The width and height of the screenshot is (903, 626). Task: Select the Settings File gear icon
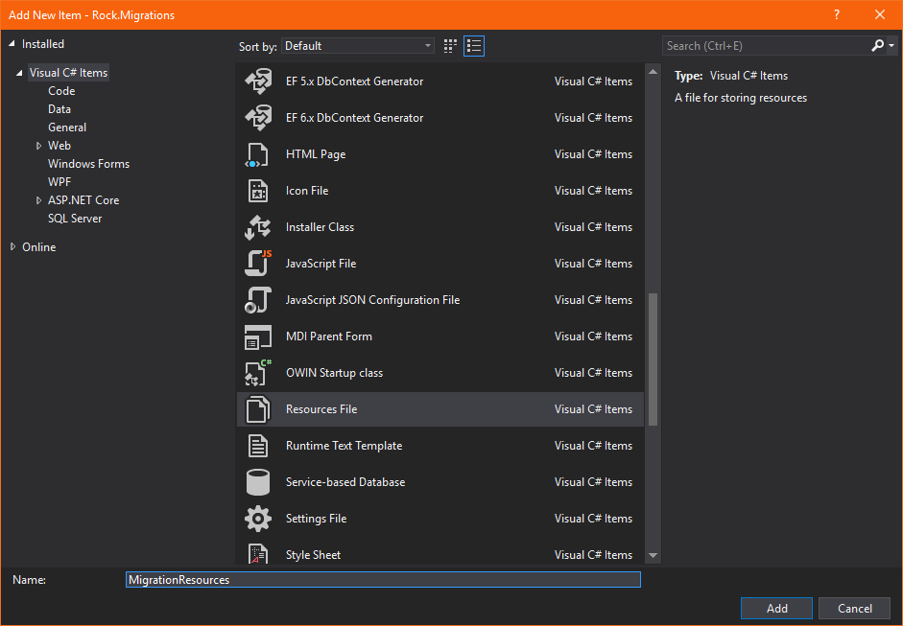pos(257,519)
